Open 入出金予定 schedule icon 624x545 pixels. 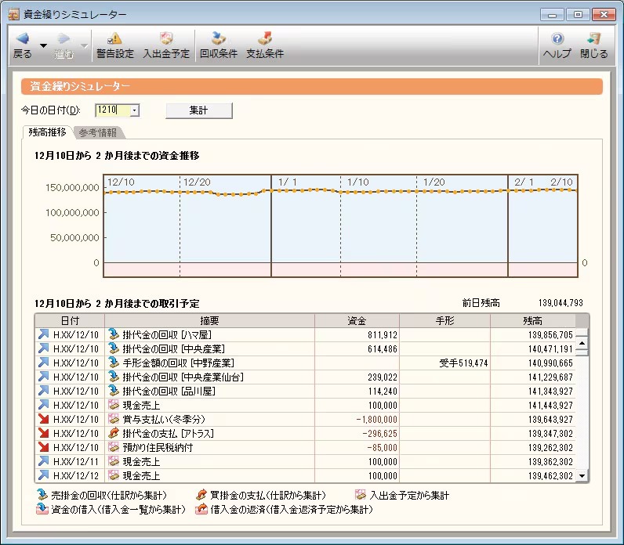pos(166,38)
